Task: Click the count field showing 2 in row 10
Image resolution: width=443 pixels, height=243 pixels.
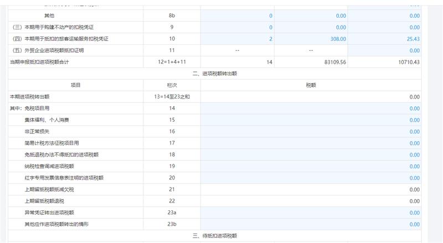Action: 237,39
